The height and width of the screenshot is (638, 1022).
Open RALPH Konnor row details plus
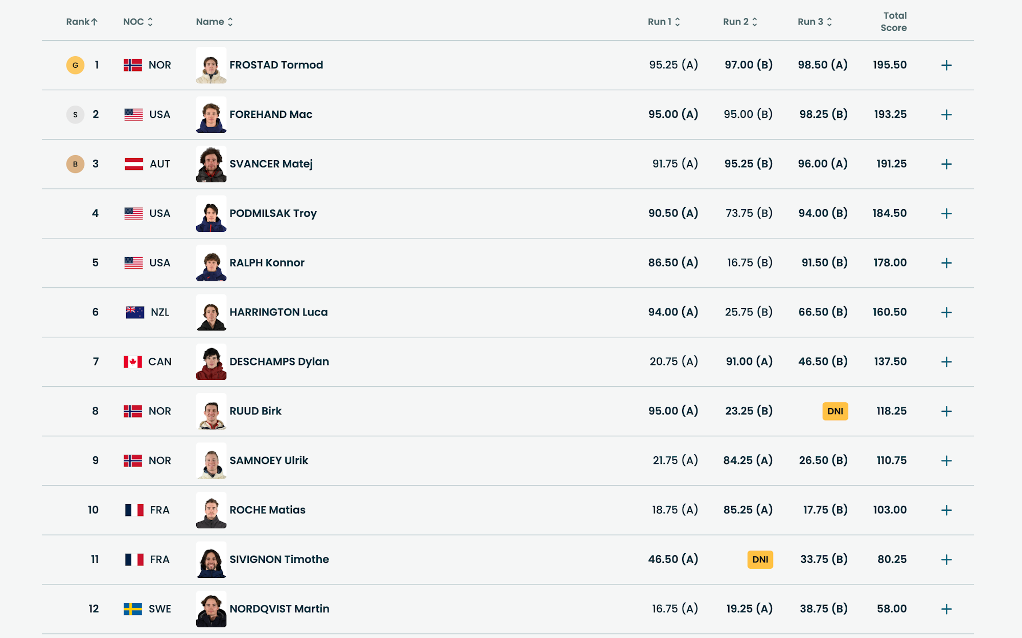946,263
